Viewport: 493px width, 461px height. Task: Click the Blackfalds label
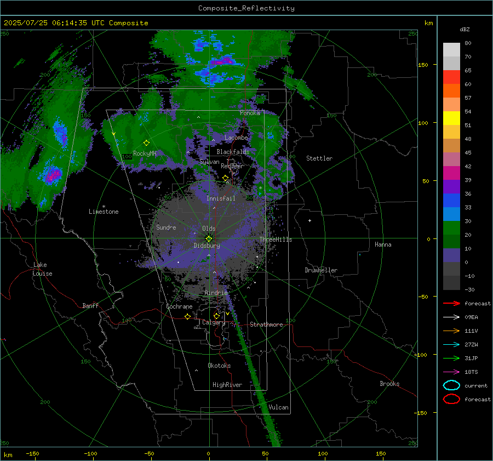pyautogui.click(x=233, y=152)
